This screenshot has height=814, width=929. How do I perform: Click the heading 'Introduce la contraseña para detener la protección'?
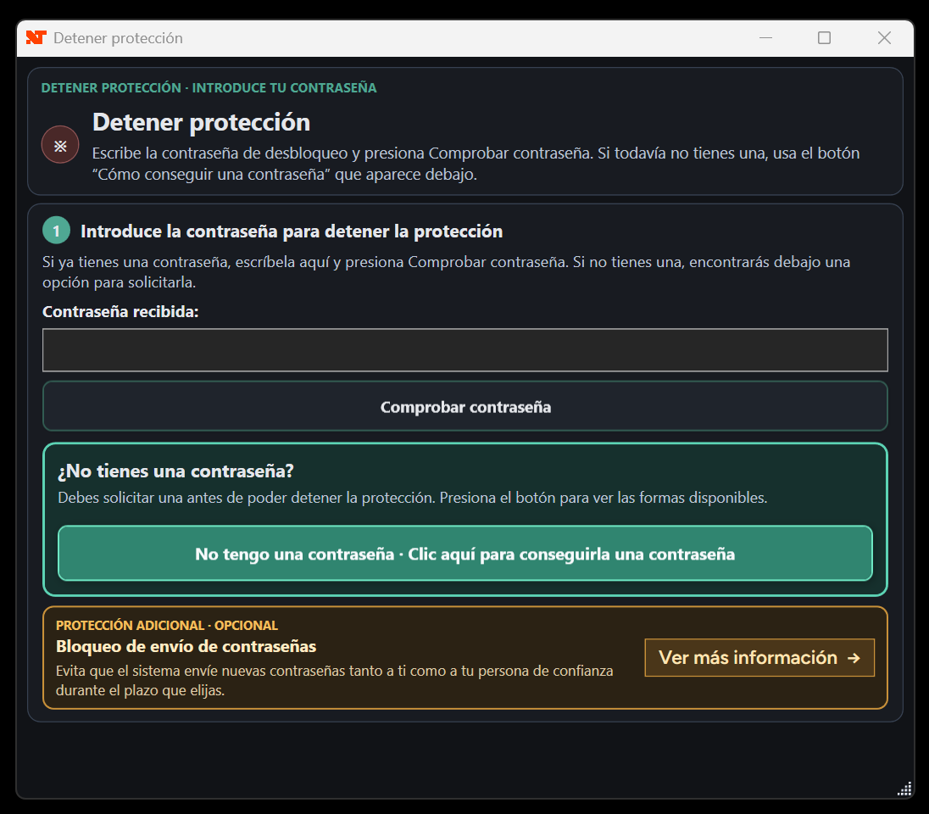coord(292,231)
